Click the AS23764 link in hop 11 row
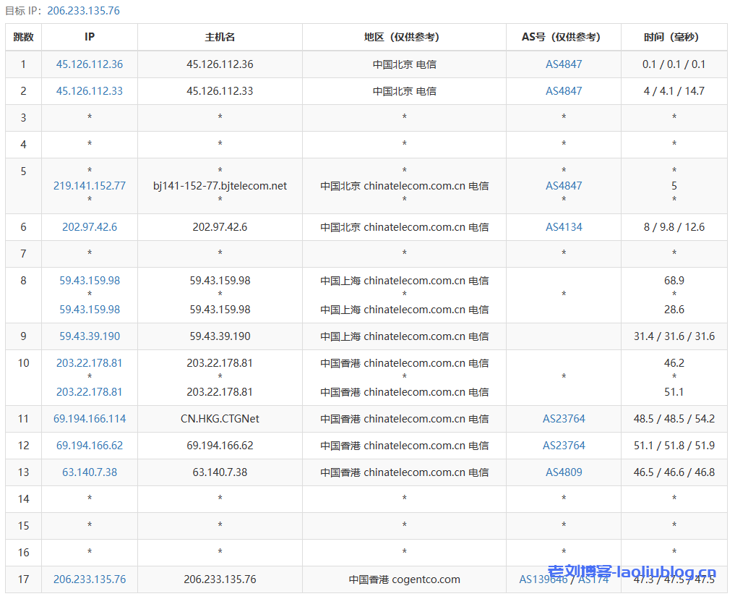Viewport: 735px width, 599px height. click(563, 419)
